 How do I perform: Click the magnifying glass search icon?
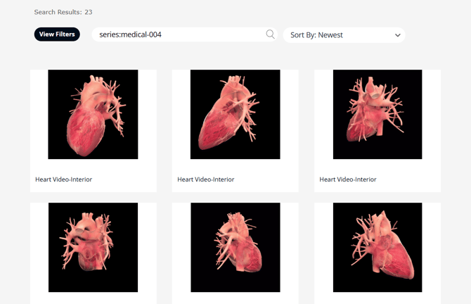click(270, 34)
